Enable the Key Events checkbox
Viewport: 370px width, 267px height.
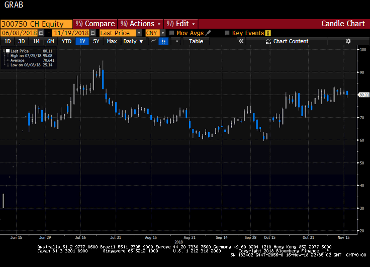coord(227,33)
